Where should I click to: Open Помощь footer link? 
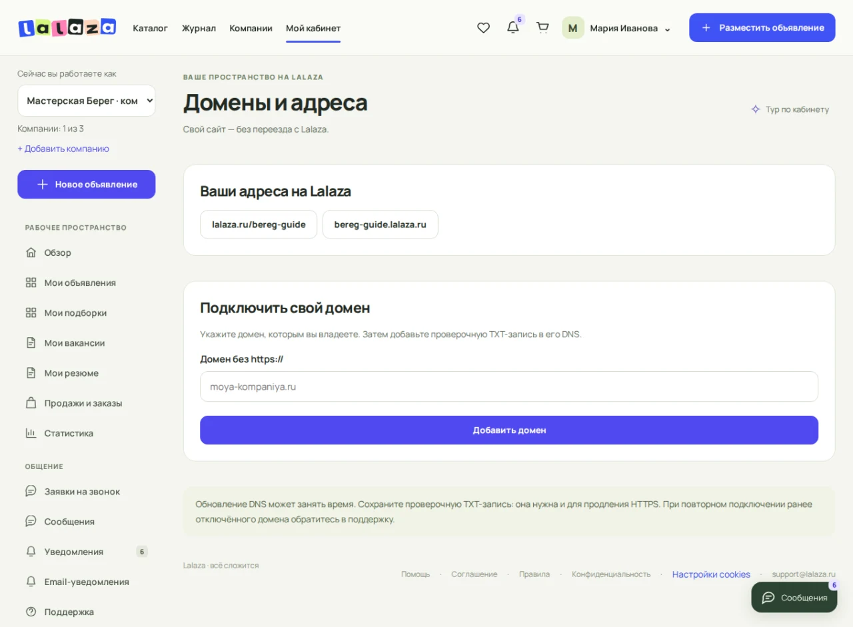(x=416, y=574)
